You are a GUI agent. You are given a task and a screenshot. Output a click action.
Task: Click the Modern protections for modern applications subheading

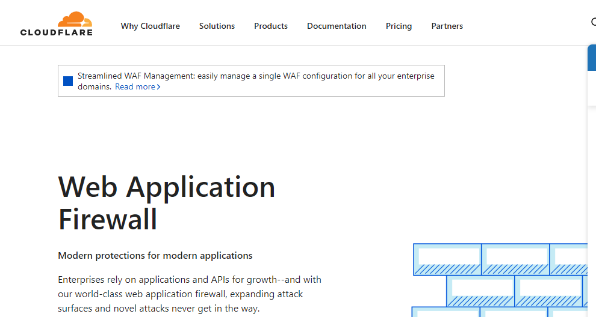tap(155, 256)
